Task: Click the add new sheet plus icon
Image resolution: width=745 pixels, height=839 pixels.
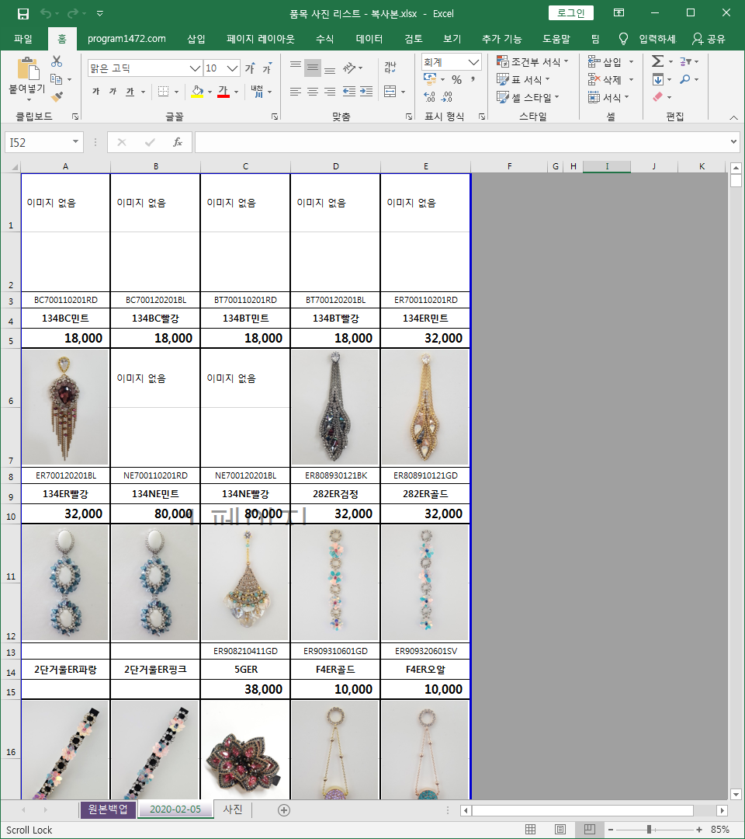Action: point(284,809)
